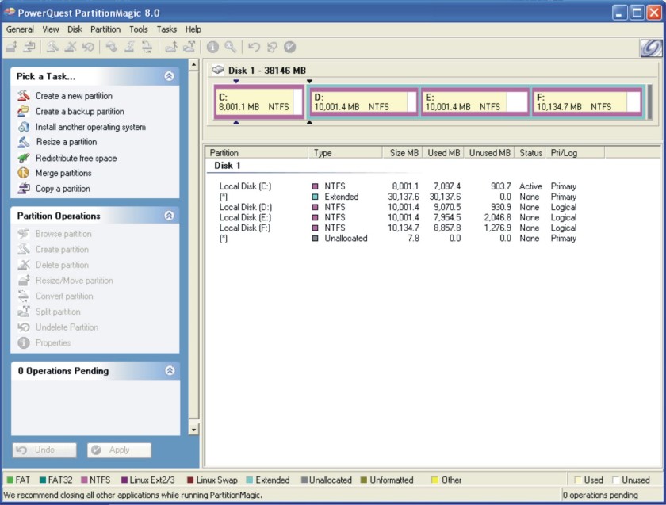Open the Disk menu
This screenshot has height=505, width=666.
point(75,29)
